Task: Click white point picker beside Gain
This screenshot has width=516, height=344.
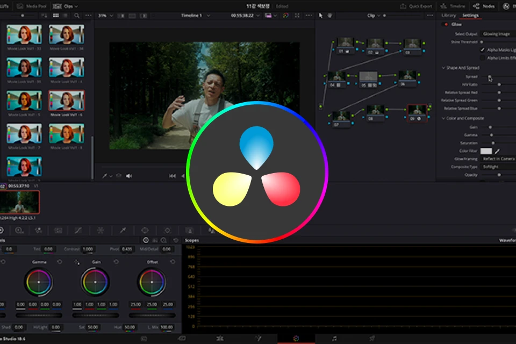Action: click(x=77, y=262)
